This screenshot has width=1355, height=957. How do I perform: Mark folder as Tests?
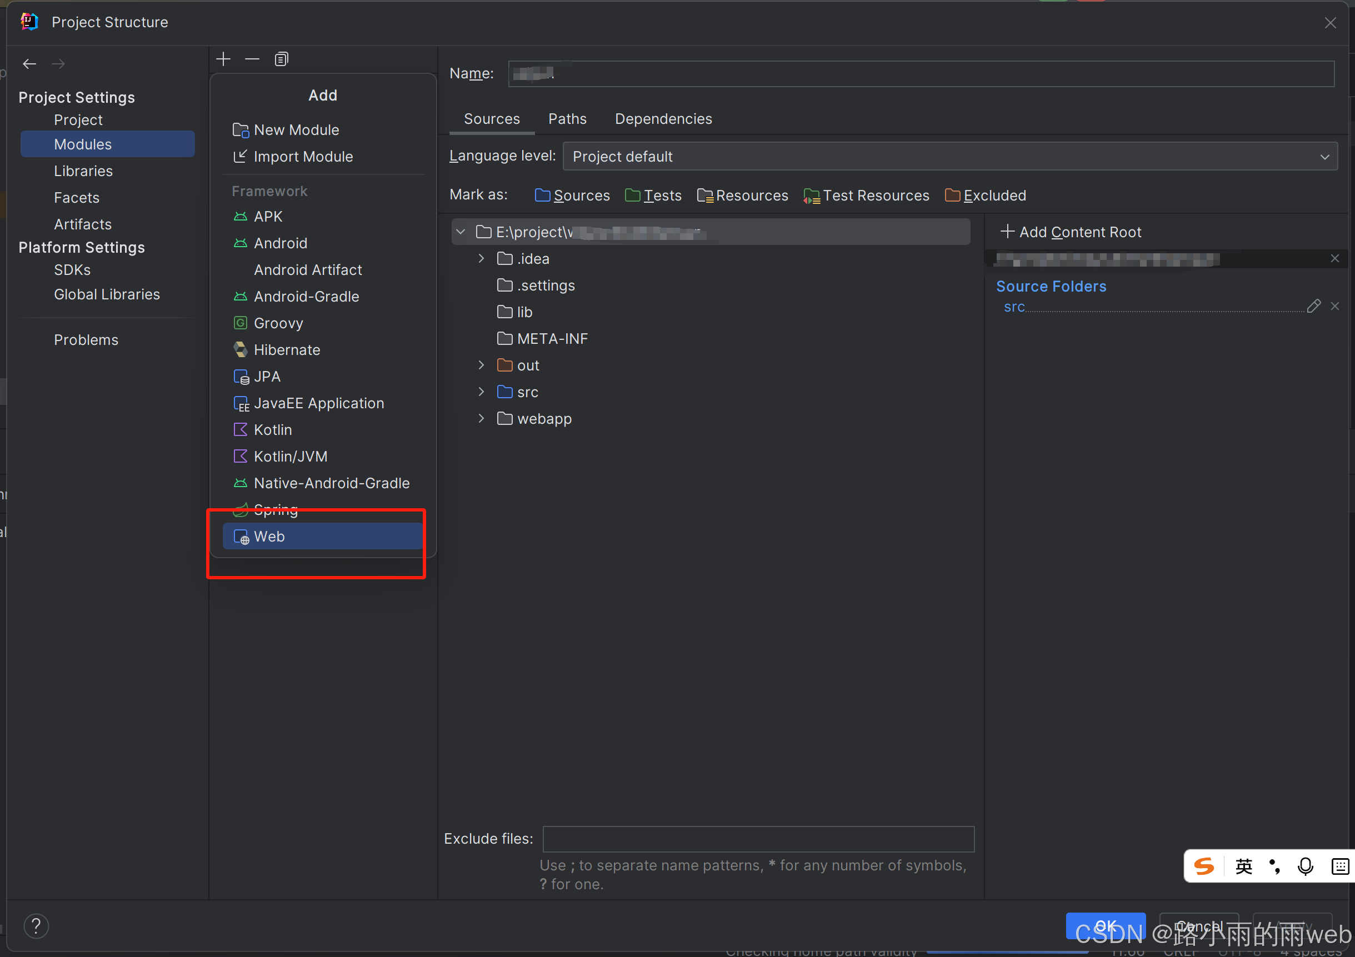tap(653, 196)
